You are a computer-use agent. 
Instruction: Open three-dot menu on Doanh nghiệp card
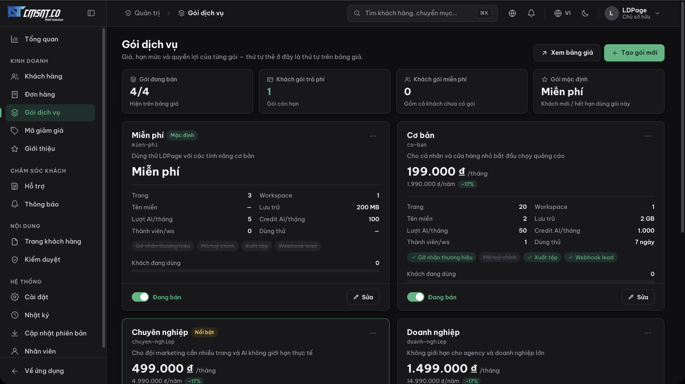pos(648,333)
